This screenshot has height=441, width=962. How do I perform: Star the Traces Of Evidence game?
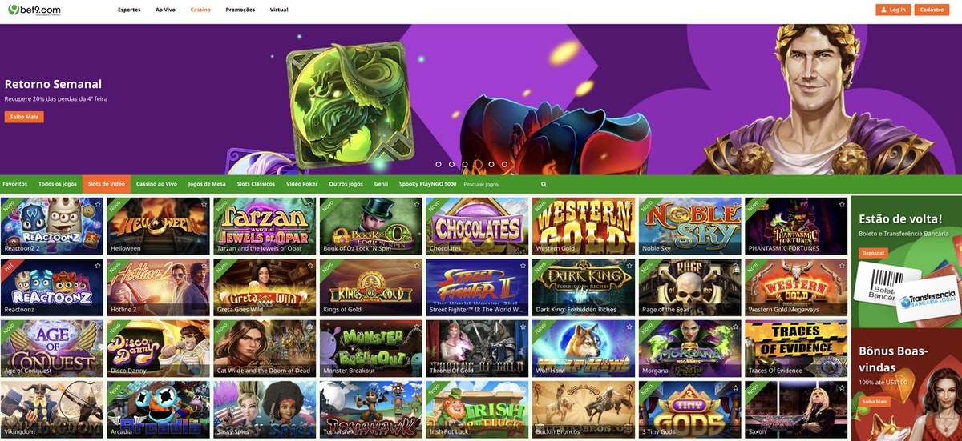842,326
